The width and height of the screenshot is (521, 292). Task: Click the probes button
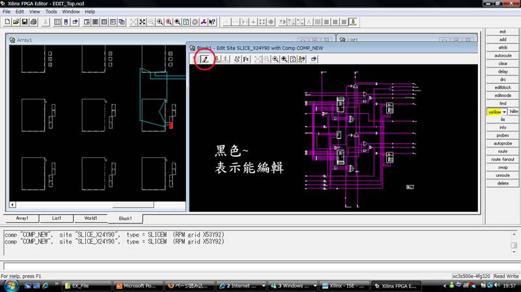(502, 135)
